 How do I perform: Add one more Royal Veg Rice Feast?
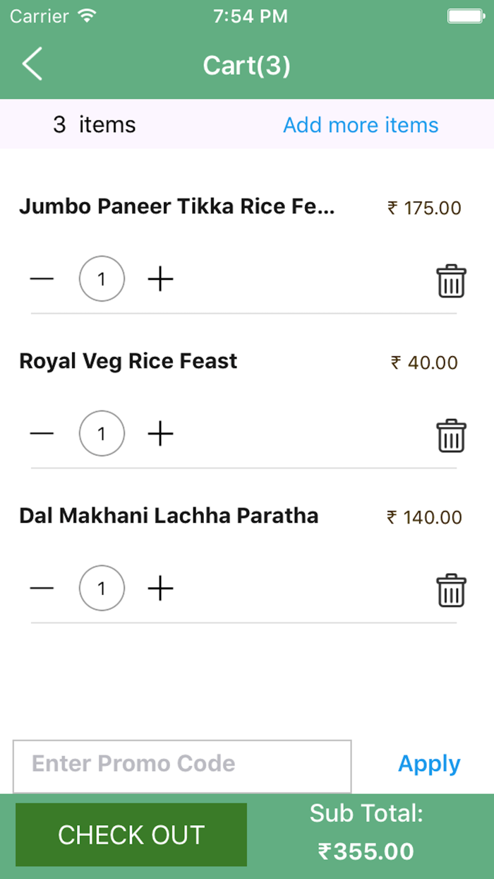(x=160, y=433)
